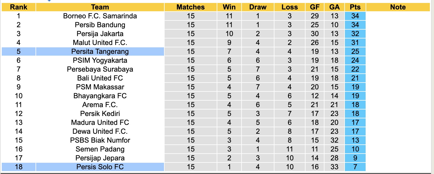Image resolution: width=434 pixels, height=174 pixels.
Task: Click the PSBS Biak Numfor team name
Action: pyautogui.click(x=100, y=140)
